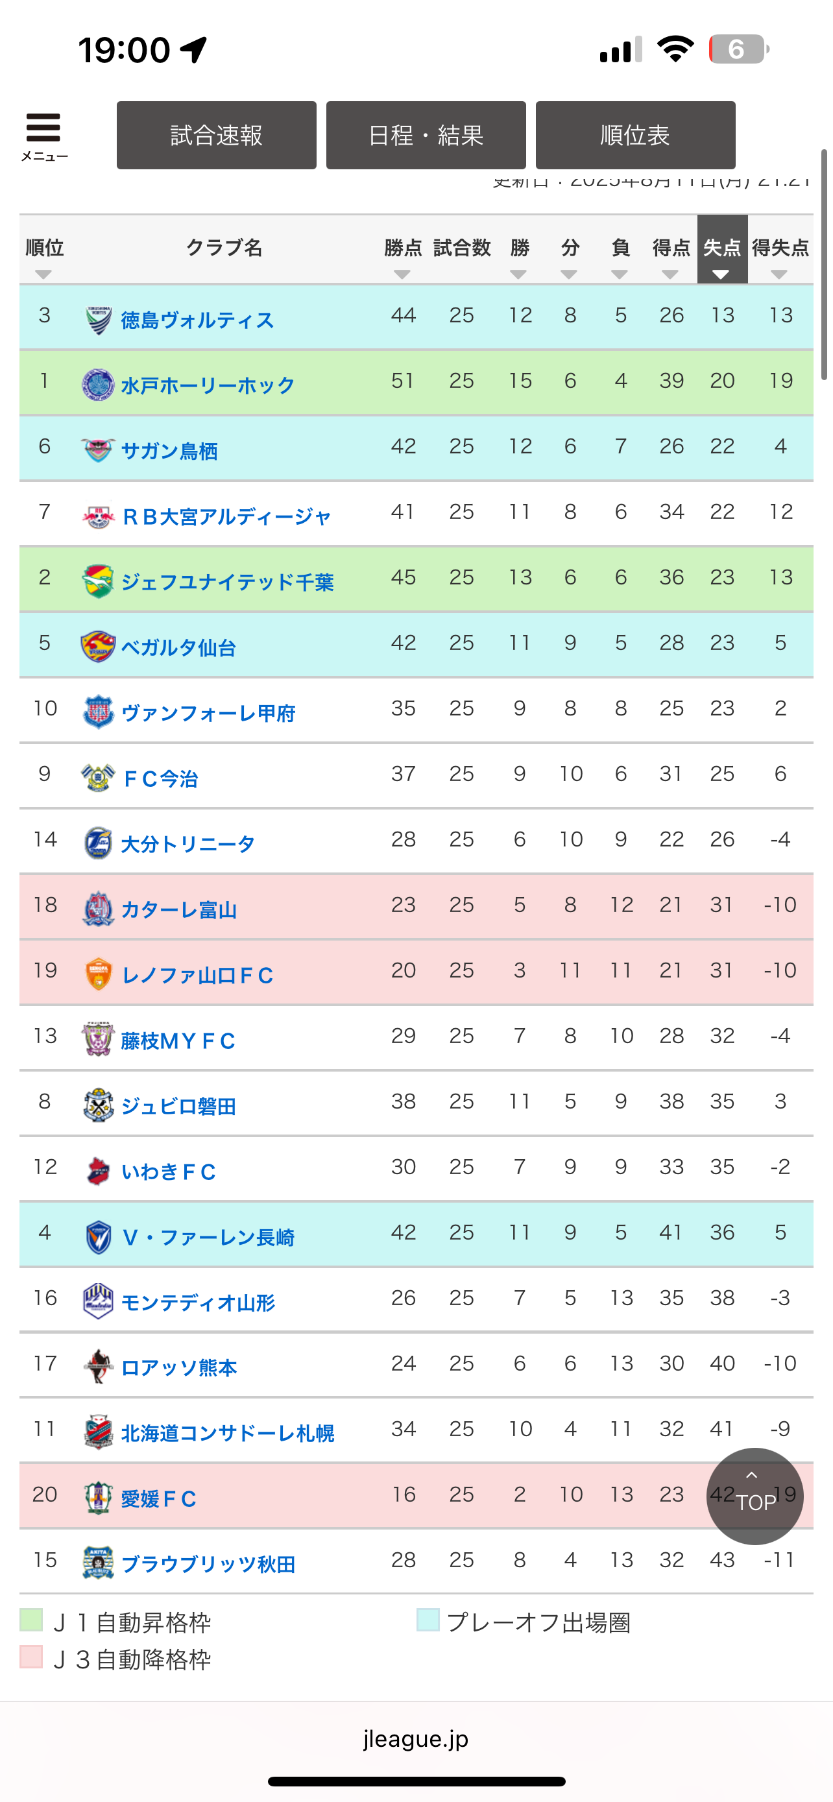Sort table by 得点 goals scored
Screen dimensions: 833x1802
point(670,274)
